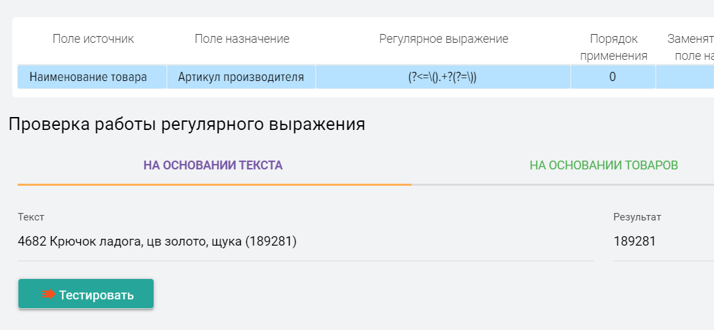Screen dimensions: 714x330
Task: Sort by the Поле источник column header
Action: (93, 39)
